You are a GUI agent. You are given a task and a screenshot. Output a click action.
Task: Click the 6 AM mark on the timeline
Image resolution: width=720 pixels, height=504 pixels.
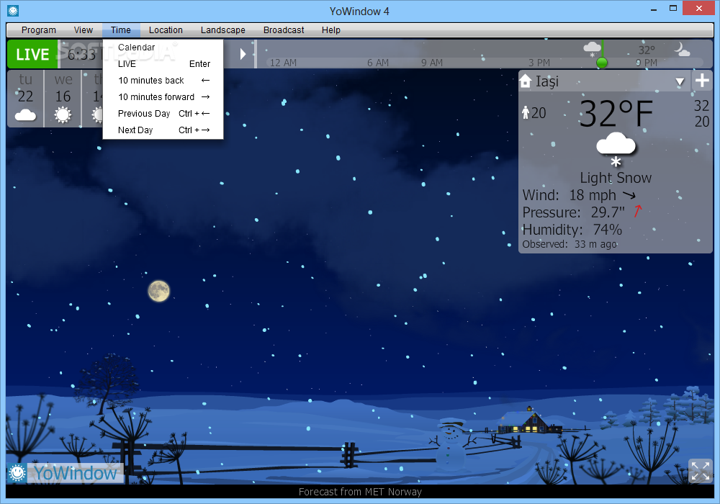pos(378,63)
